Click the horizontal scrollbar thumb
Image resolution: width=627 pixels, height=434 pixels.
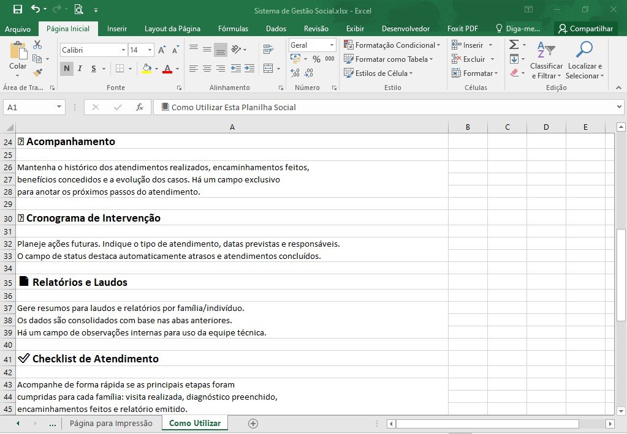pyautogui.click(x=487, y=424)
